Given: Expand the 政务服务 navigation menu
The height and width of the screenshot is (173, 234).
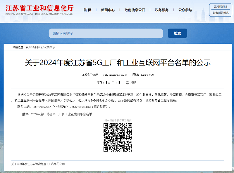Looking at the screenshot, I should pos(162,10).
